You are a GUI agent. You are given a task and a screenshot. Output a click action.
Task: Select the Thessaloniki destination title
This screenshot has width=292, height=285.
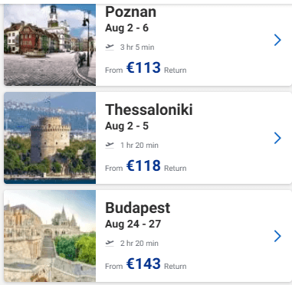(x=149, y=110)
